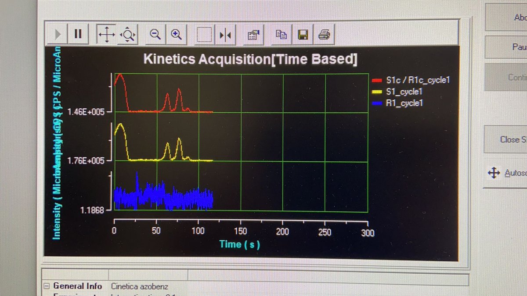527x296 pixels.
Task: Print the kinetics chart
Action: pos(324,34)
